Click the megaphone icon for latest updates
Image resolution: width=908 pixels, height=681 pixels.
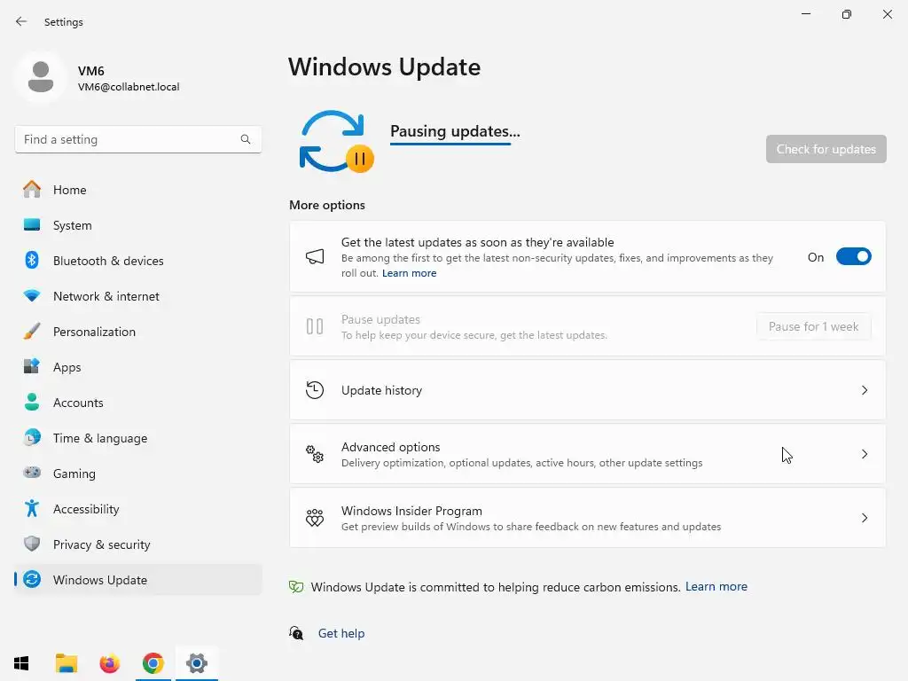(315, 256)
